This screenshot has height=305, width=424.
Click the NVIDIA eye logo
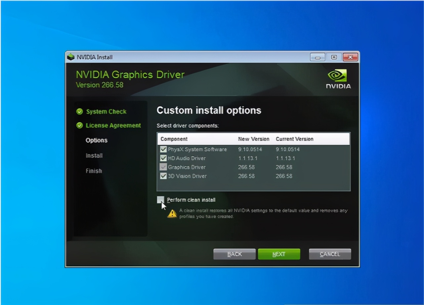337,76
